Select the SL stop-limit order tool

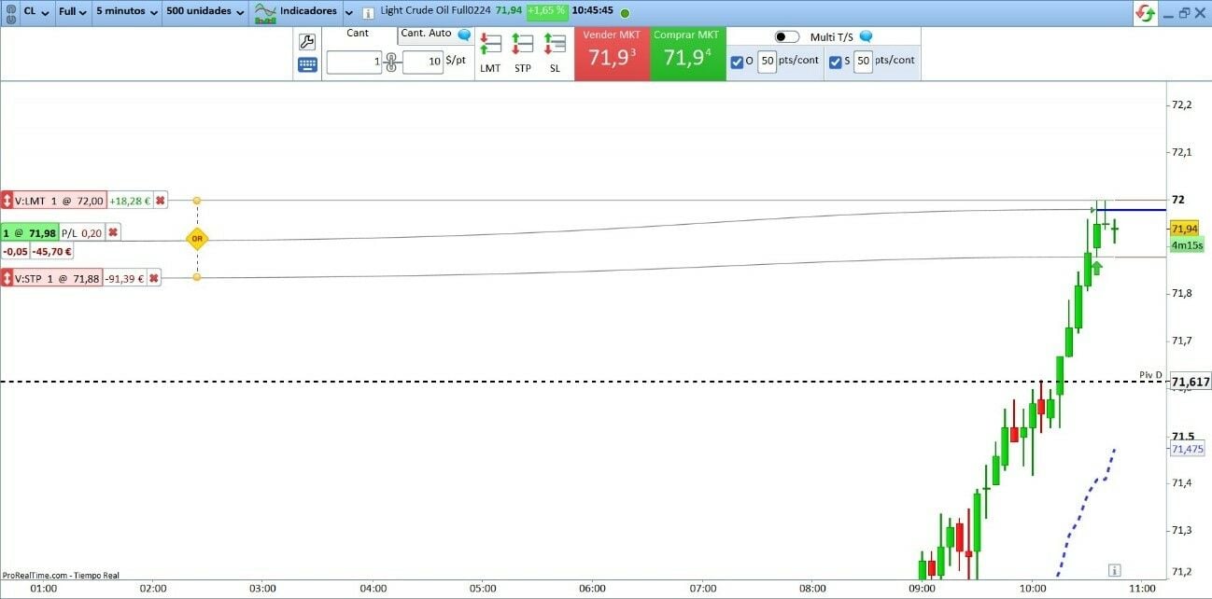[x=556, y=51]
